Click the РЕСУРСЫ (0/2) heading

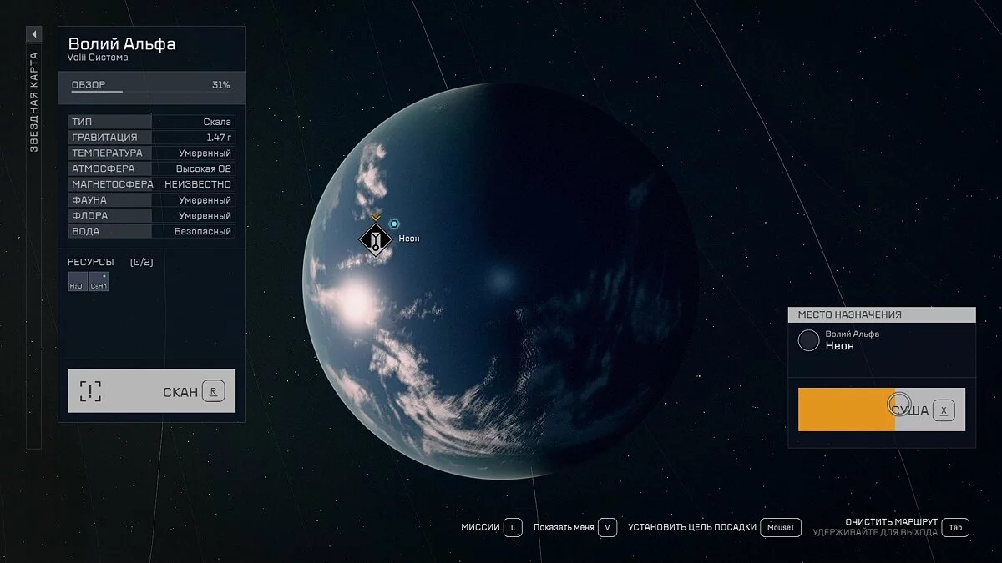click(x=110, y=262)
